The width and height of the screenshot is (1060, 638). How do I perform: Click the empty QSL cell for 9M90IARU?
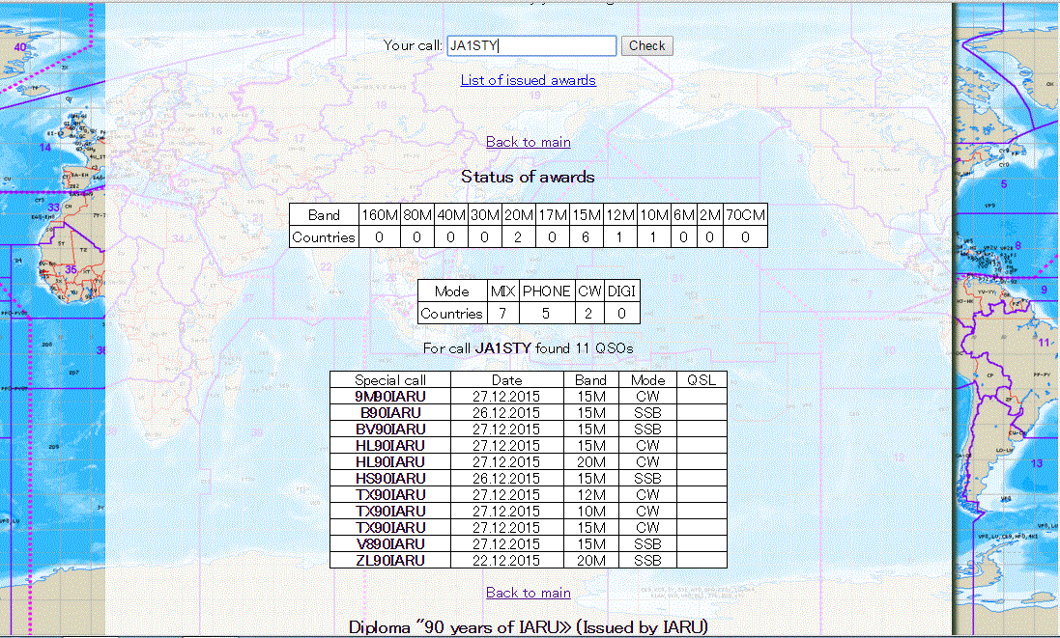click(x=702, y=397)
